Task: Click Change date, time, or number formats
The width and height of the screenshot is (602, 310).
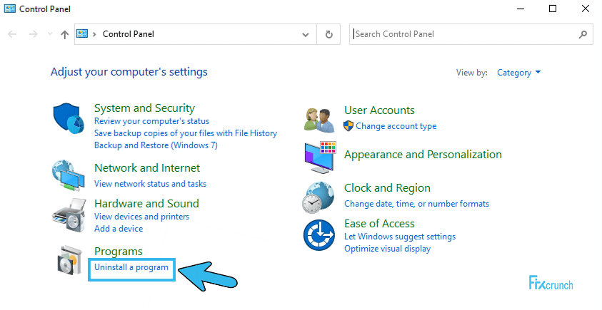Action: coord(416,204)
